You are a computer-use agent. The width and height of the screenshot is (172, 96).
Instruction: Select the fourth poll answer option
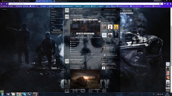71,47
